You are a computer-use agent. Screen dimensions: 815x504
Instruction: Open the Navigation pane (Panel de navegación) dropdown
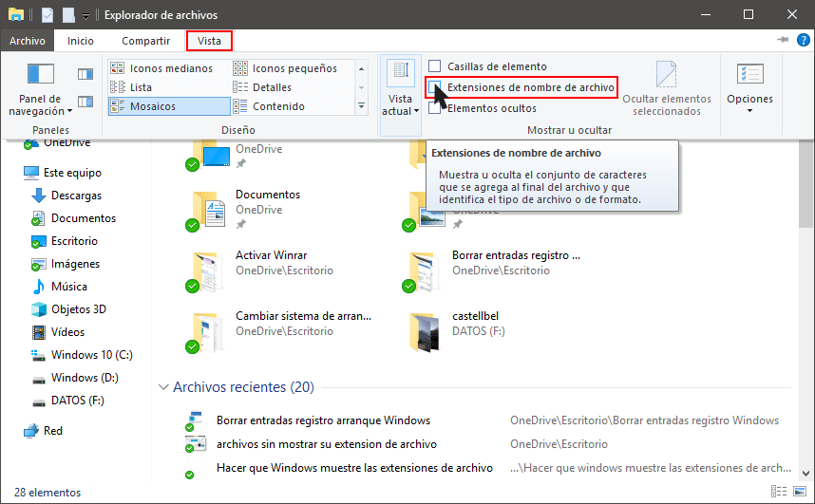pyautogui.click(x=40, y=89)
